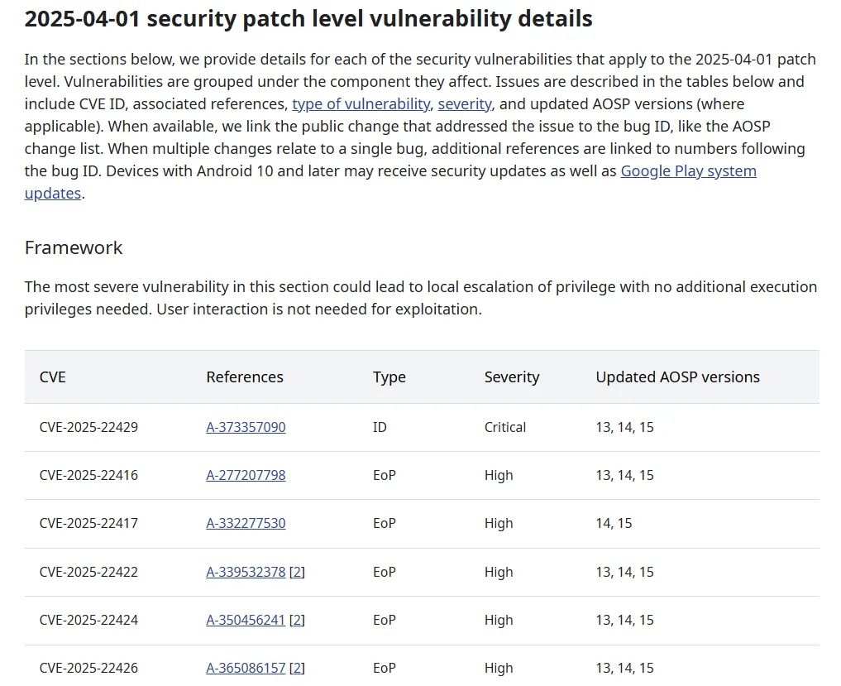The width and height of the screenshot is (841, 686).
Task: Open the Google Play system updates link
Action: pos(688,171)
